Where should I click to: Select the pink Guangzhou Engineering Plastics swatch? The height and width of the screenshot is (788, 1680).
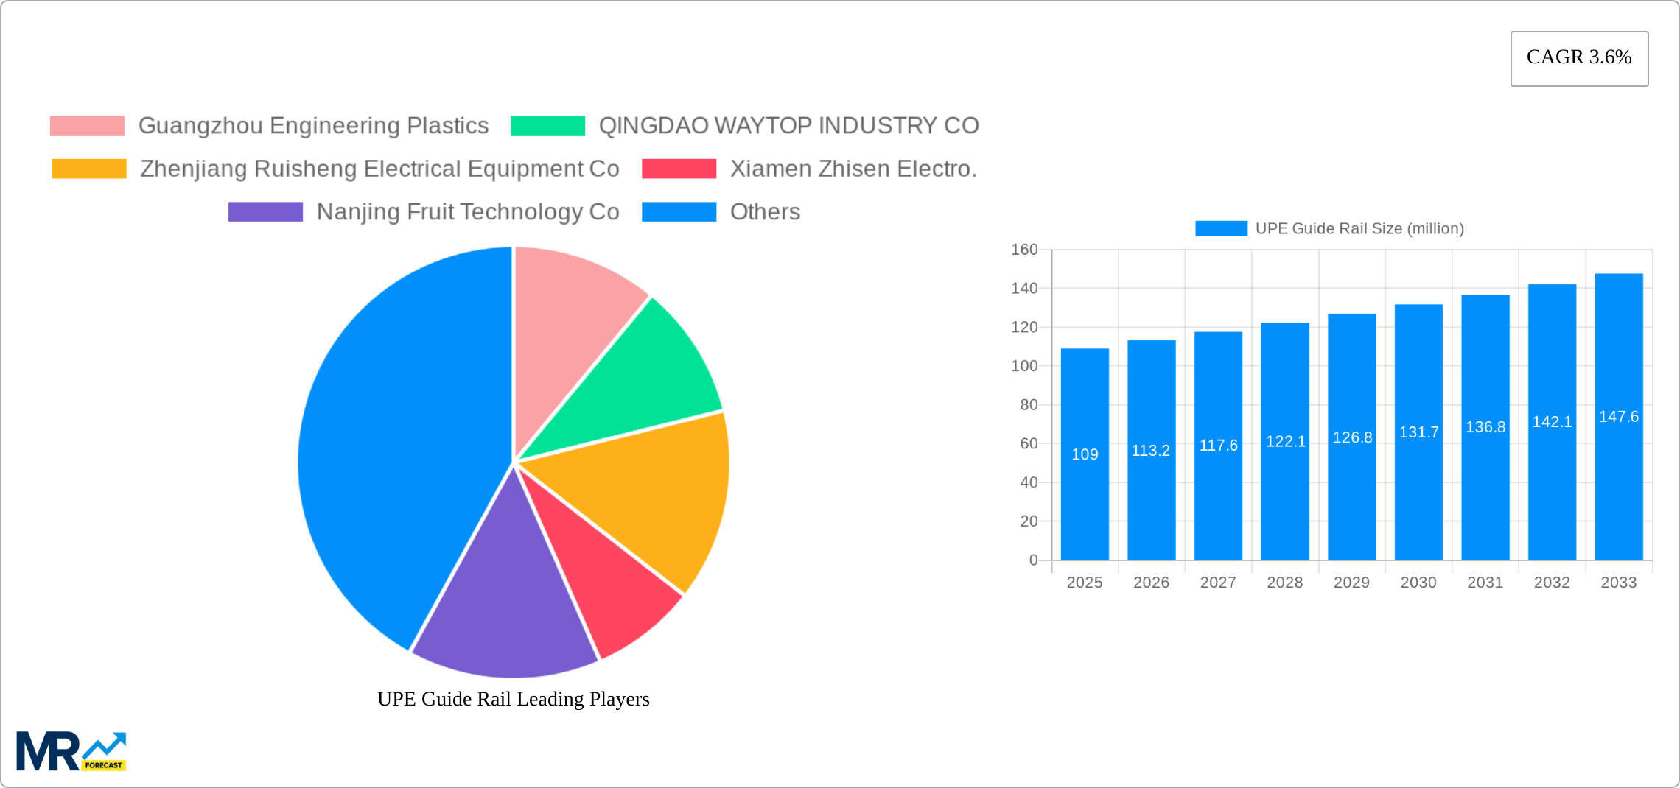(86, 125)
